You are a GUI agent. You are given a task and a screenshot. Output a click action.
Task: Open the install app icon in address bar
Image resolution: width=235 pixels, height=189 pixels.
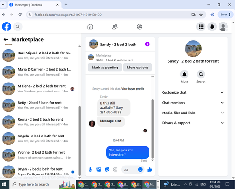pos(193,15)
